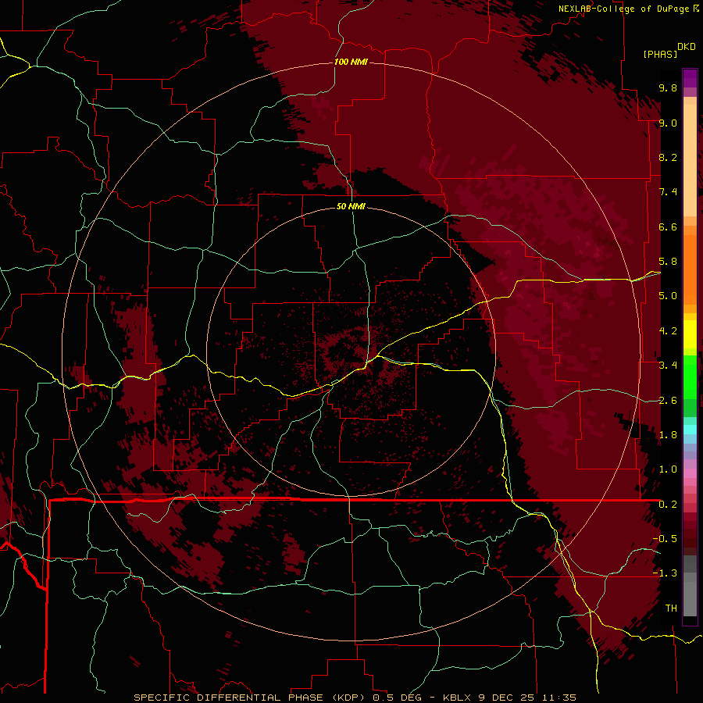
Task: Click the DKD label above the color scale
Action: [x=687, y=47]
